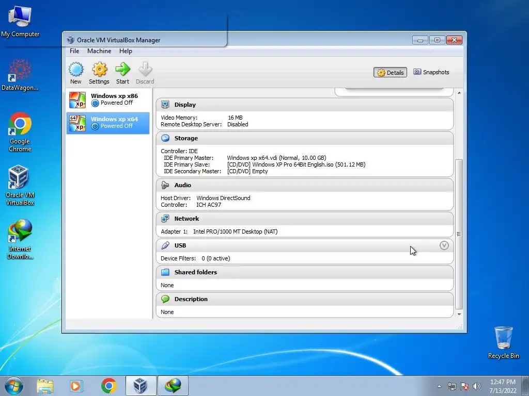
Task: Click the Storage section disk icon
Action: point(165,138)
